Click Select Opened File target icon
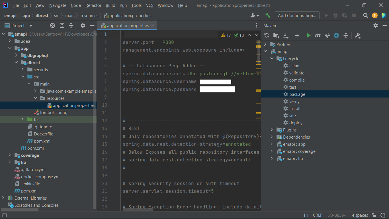Viewport: 389px width, 219px height. tap(53, 25)
